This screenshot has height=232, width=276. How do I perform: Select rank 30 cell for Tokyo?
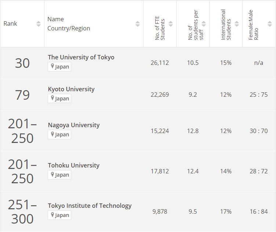[x=22, y=63]
